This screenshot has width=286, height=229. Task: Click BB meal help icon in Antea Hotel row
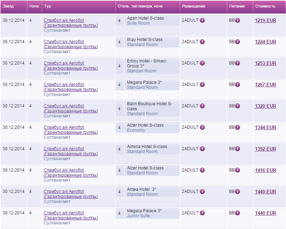coord(237,192)
